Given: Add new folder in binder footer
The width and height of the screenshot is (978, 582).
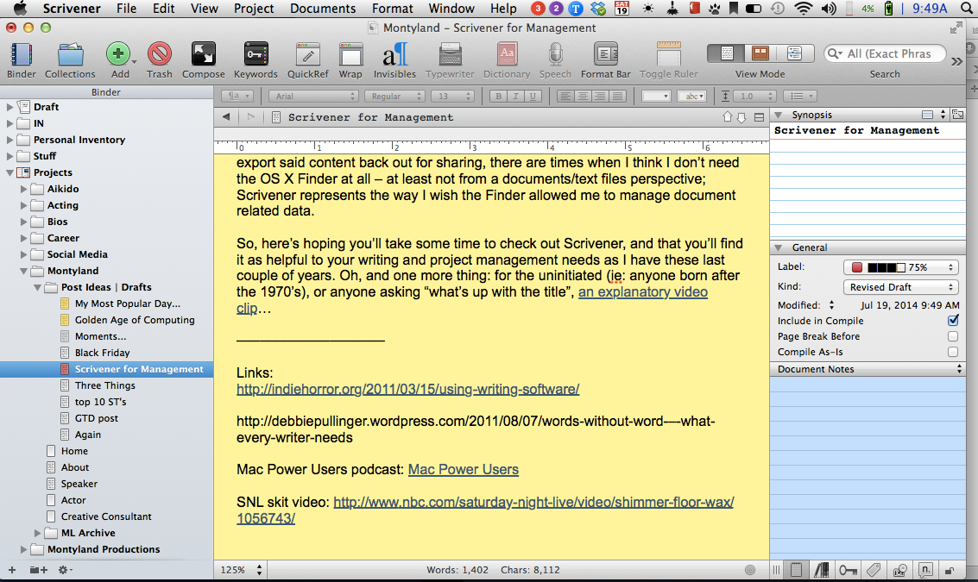Looking at the screenshot, I should [x=39, y=570].
